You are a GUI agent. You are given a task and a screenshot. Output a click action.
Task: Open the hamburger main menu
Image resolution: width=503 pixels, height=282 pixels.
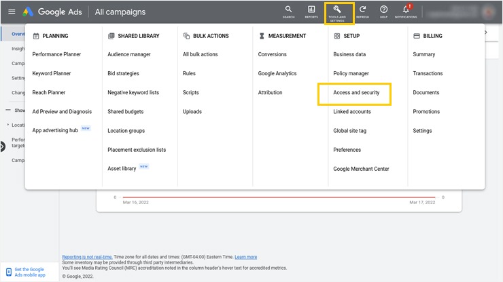(12, 12)
